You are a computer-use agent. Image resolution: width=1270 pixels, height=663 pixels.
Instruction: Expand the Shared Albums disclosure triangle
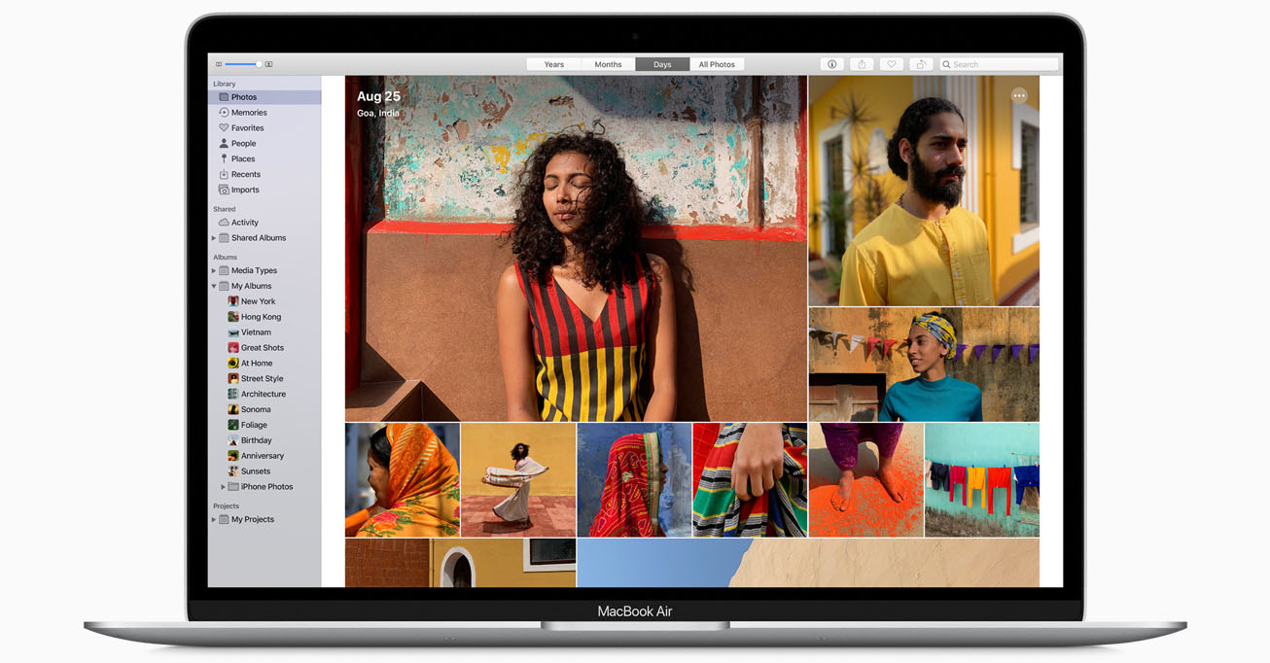[x=214, y=238]
